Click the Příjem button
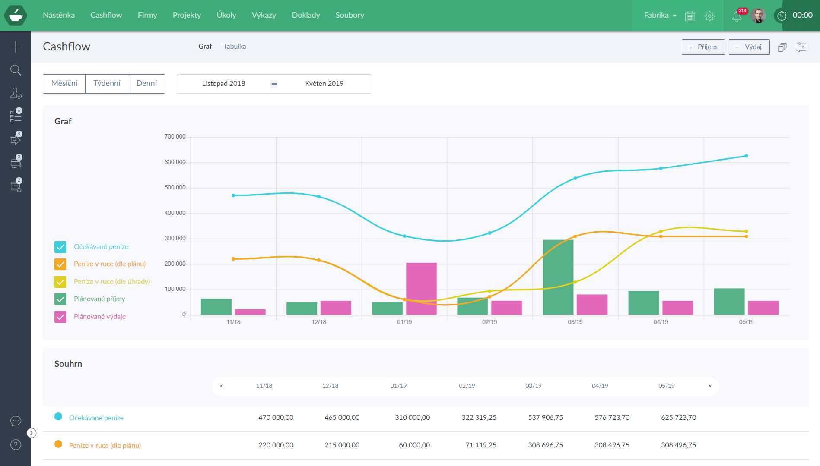Image resolution: width=820 pixels, height=466 pixels. tap(703, 47)
